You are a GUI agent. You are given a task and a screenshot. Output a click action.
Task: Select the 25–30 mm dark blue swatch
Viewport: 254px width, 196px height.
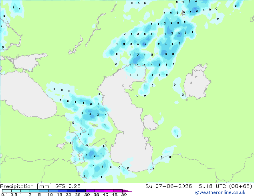point(81,191)
